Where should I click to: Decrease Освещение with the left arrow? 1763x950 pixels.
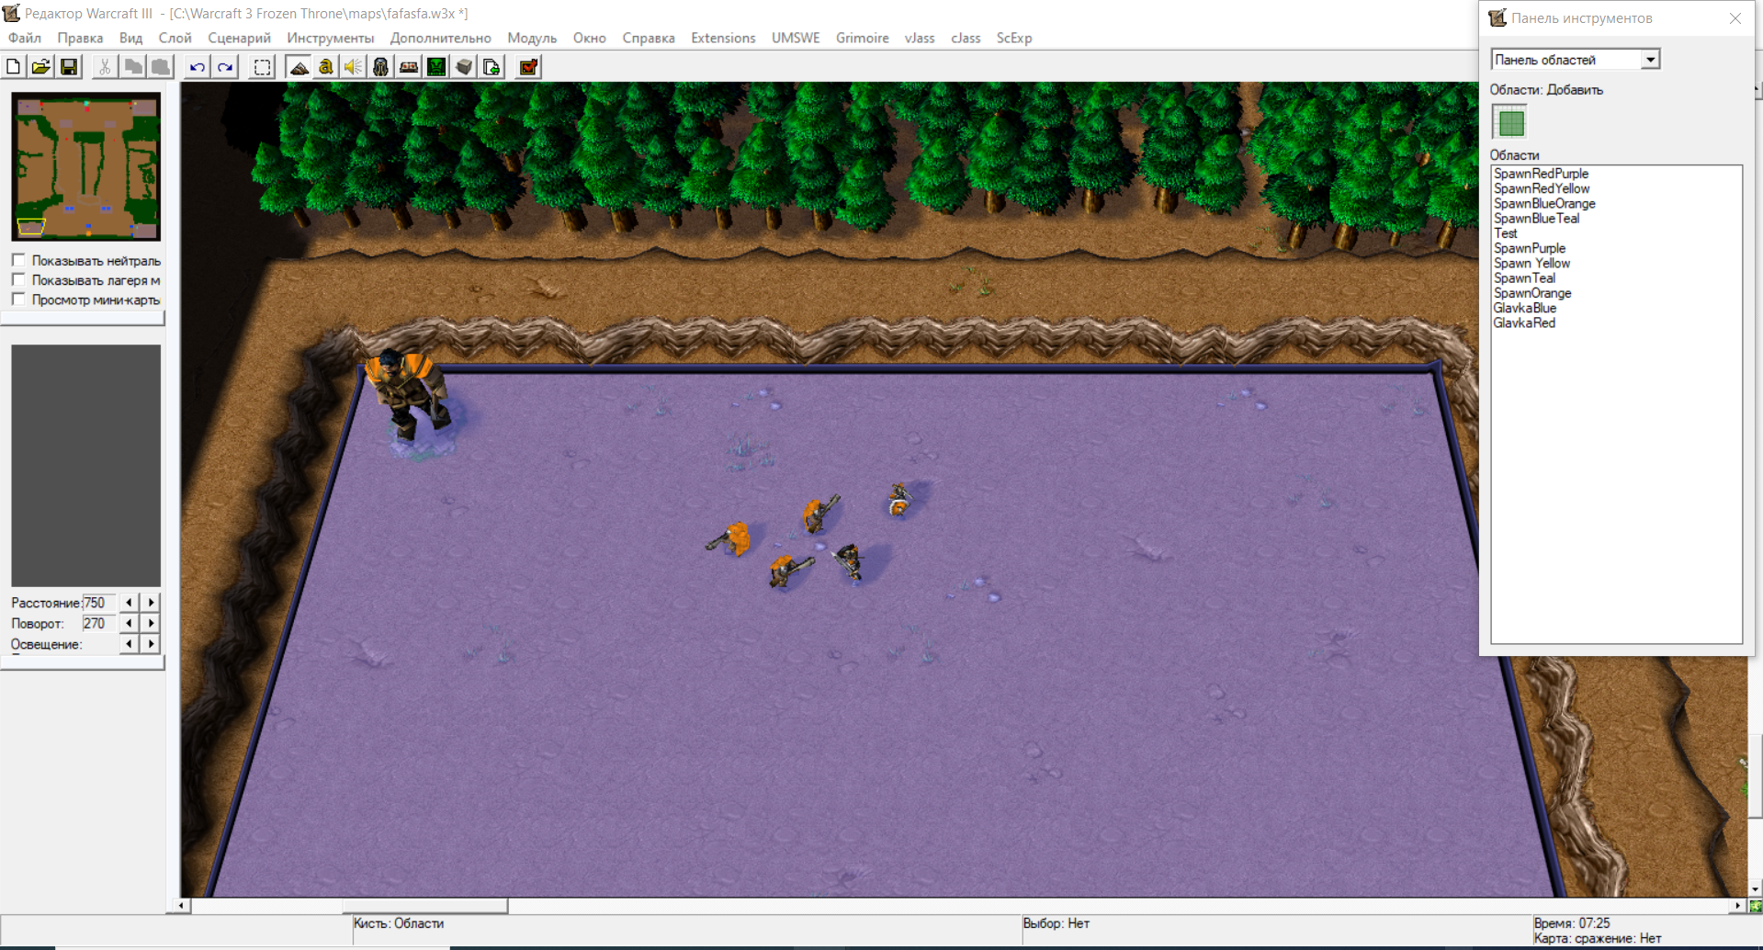pyautogui.click(x=129, y=644)
